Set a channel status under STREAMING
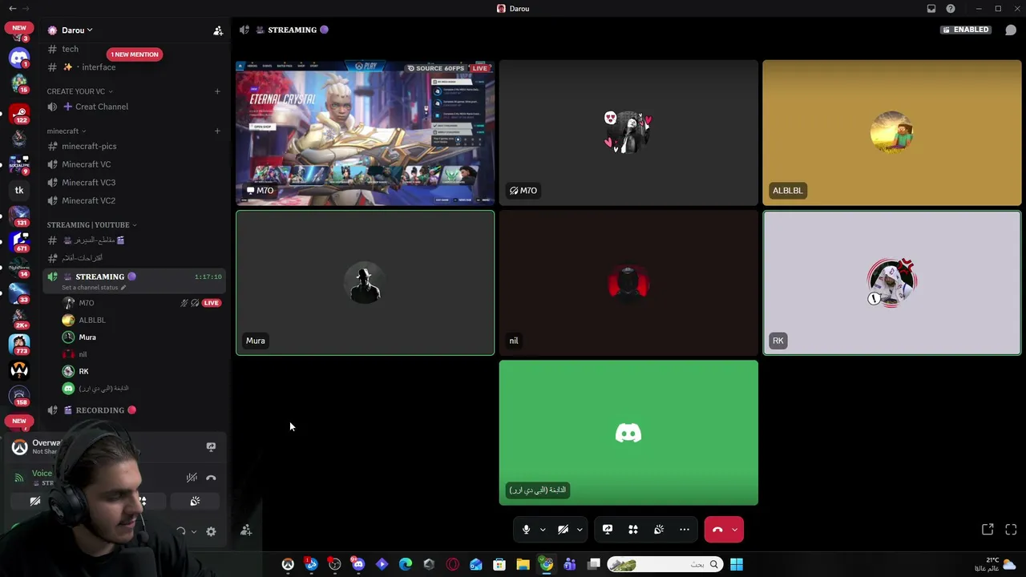Screen dimensions: 1026x577 (94, 288)
